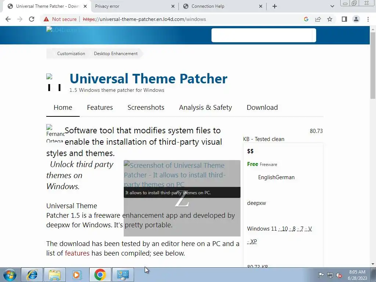Open the Desktop Enhancement breadcrumb
Image resolution: width=376 pixels, height=282 pixels.
point(116,54)
